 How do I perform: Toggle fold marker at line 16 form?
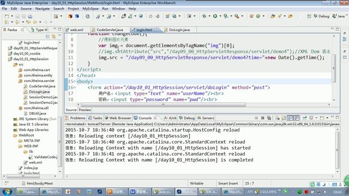coord(75,87)
